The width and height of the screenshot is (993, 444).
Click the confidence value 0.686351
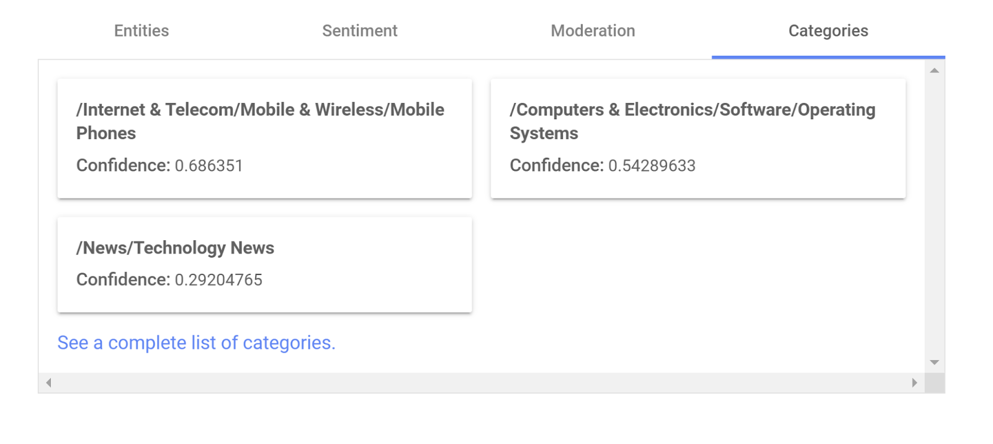pyautogui.click(x=209, y=166)
